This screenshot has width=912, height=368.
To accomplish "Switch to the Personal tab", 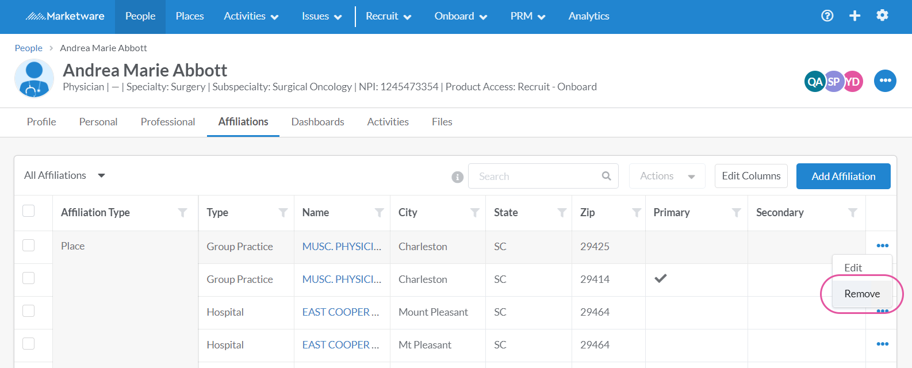I will pos(98,122).
